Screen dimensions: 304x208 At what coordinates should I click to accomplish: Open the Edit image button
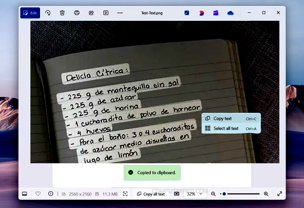[30, 13]
